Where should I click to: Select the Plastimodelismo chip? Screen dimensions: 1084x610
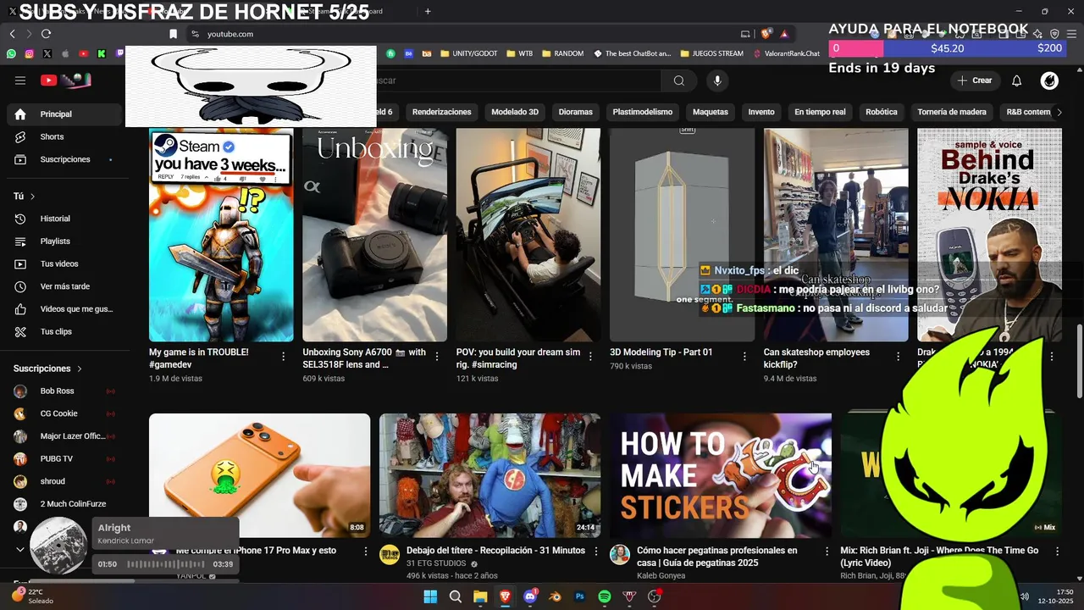click(643, 112)
